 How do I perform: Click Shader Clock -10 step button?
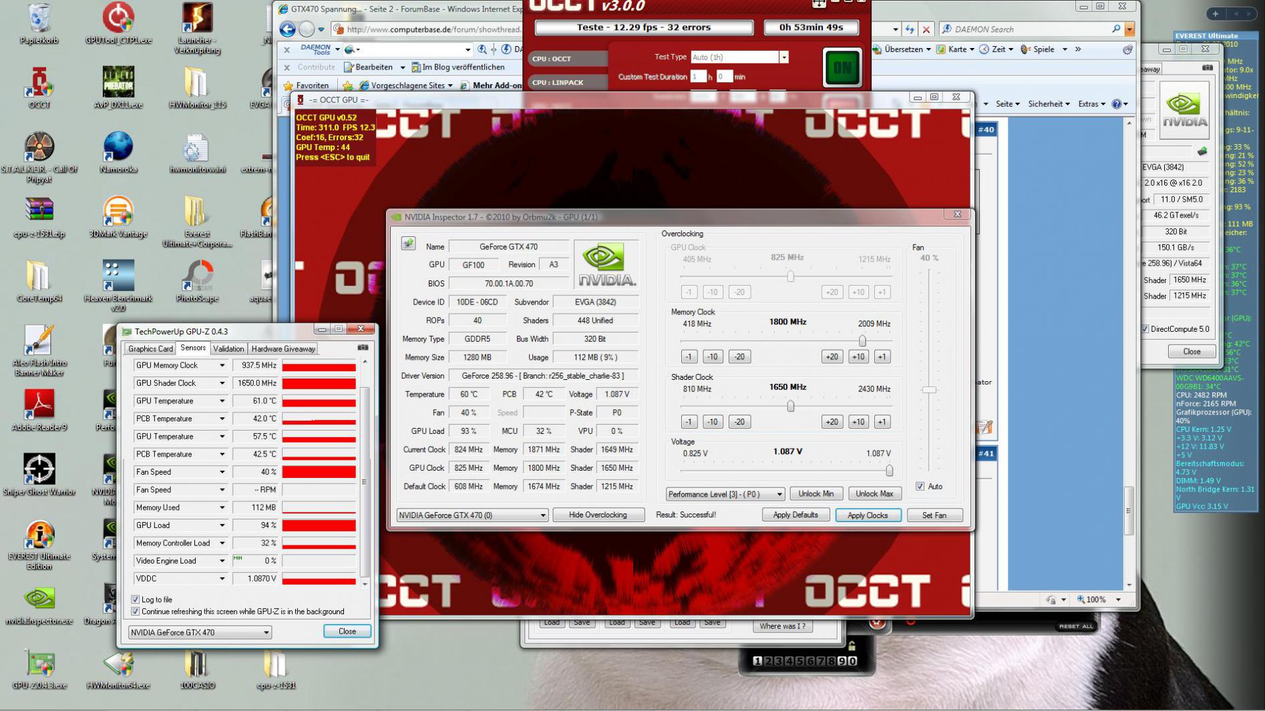713,422
